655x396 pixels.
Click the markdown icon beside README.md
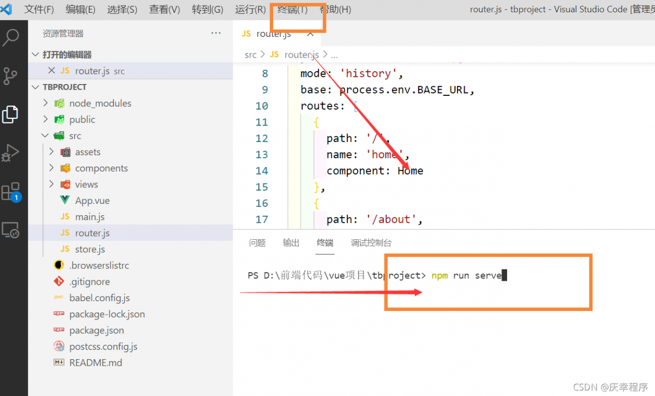click(59, 363)
